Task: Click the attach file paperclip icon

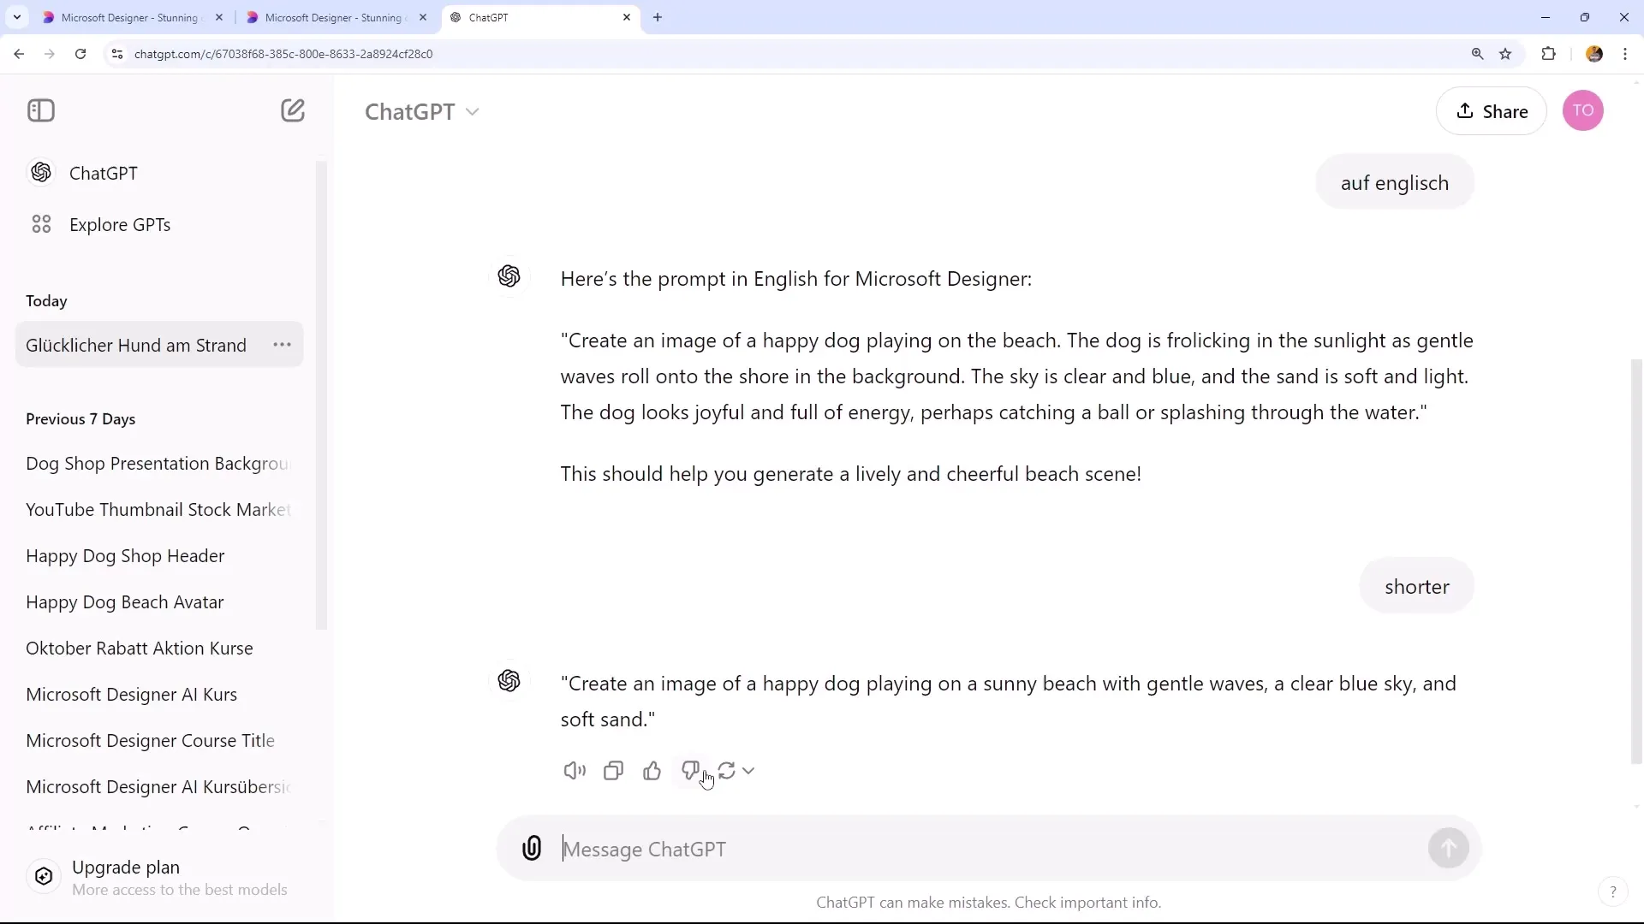Action: pos(533,850)
